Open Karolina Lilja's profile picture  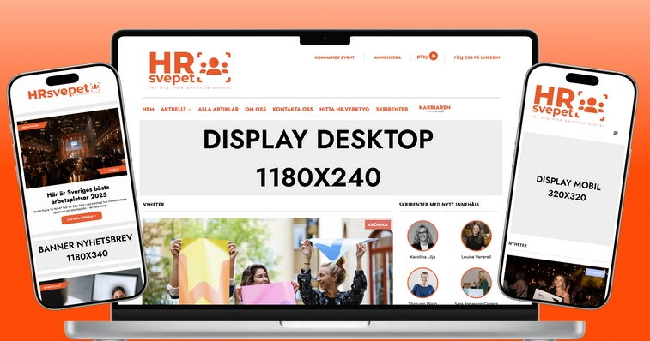tap(422, 236)
